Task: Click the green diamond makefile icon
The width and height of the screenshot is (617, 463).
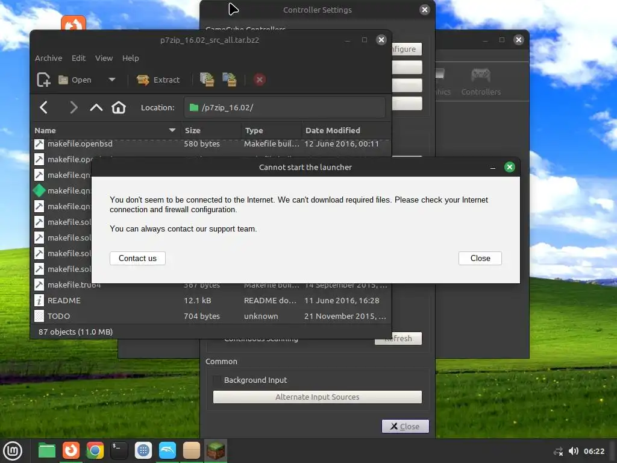Action: click(39, 191)
